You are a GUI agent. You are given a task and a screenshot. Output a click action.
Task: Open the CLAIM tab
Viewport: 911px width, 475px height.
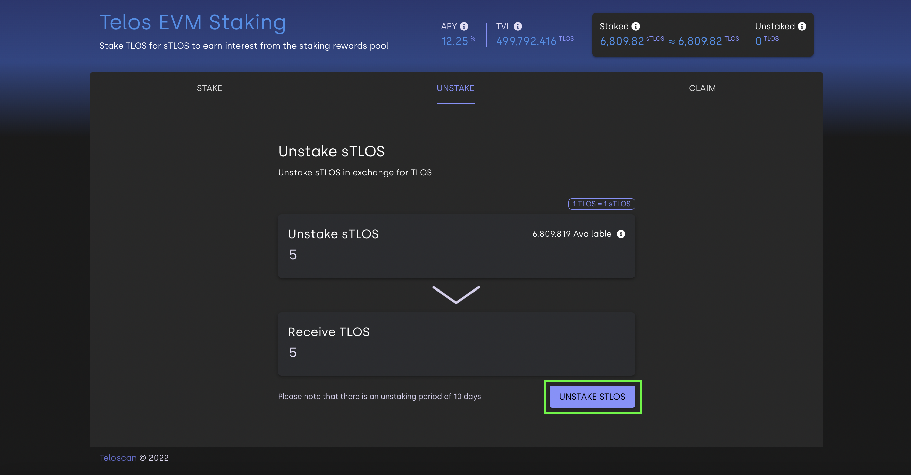pyautogui.click(x=702, y=88)
